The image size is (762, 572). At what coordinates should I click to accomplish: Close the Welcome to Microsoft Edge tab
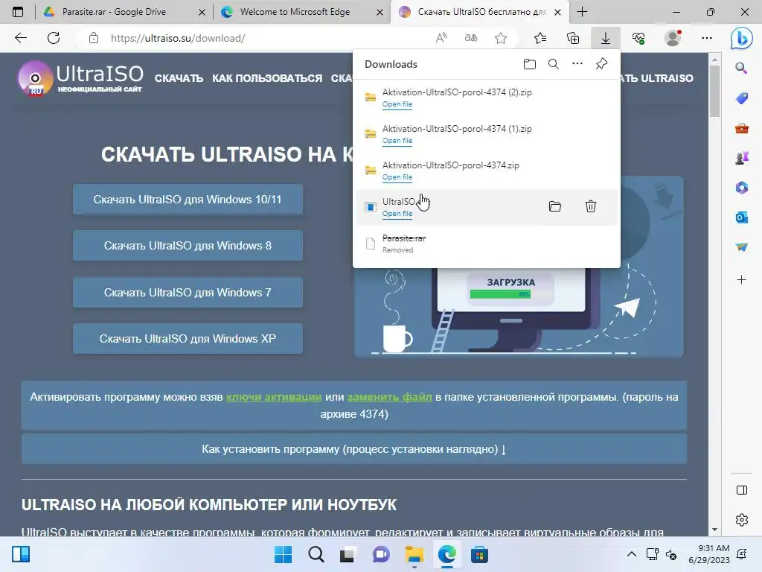pyautogui.click(x=380, y=12)
